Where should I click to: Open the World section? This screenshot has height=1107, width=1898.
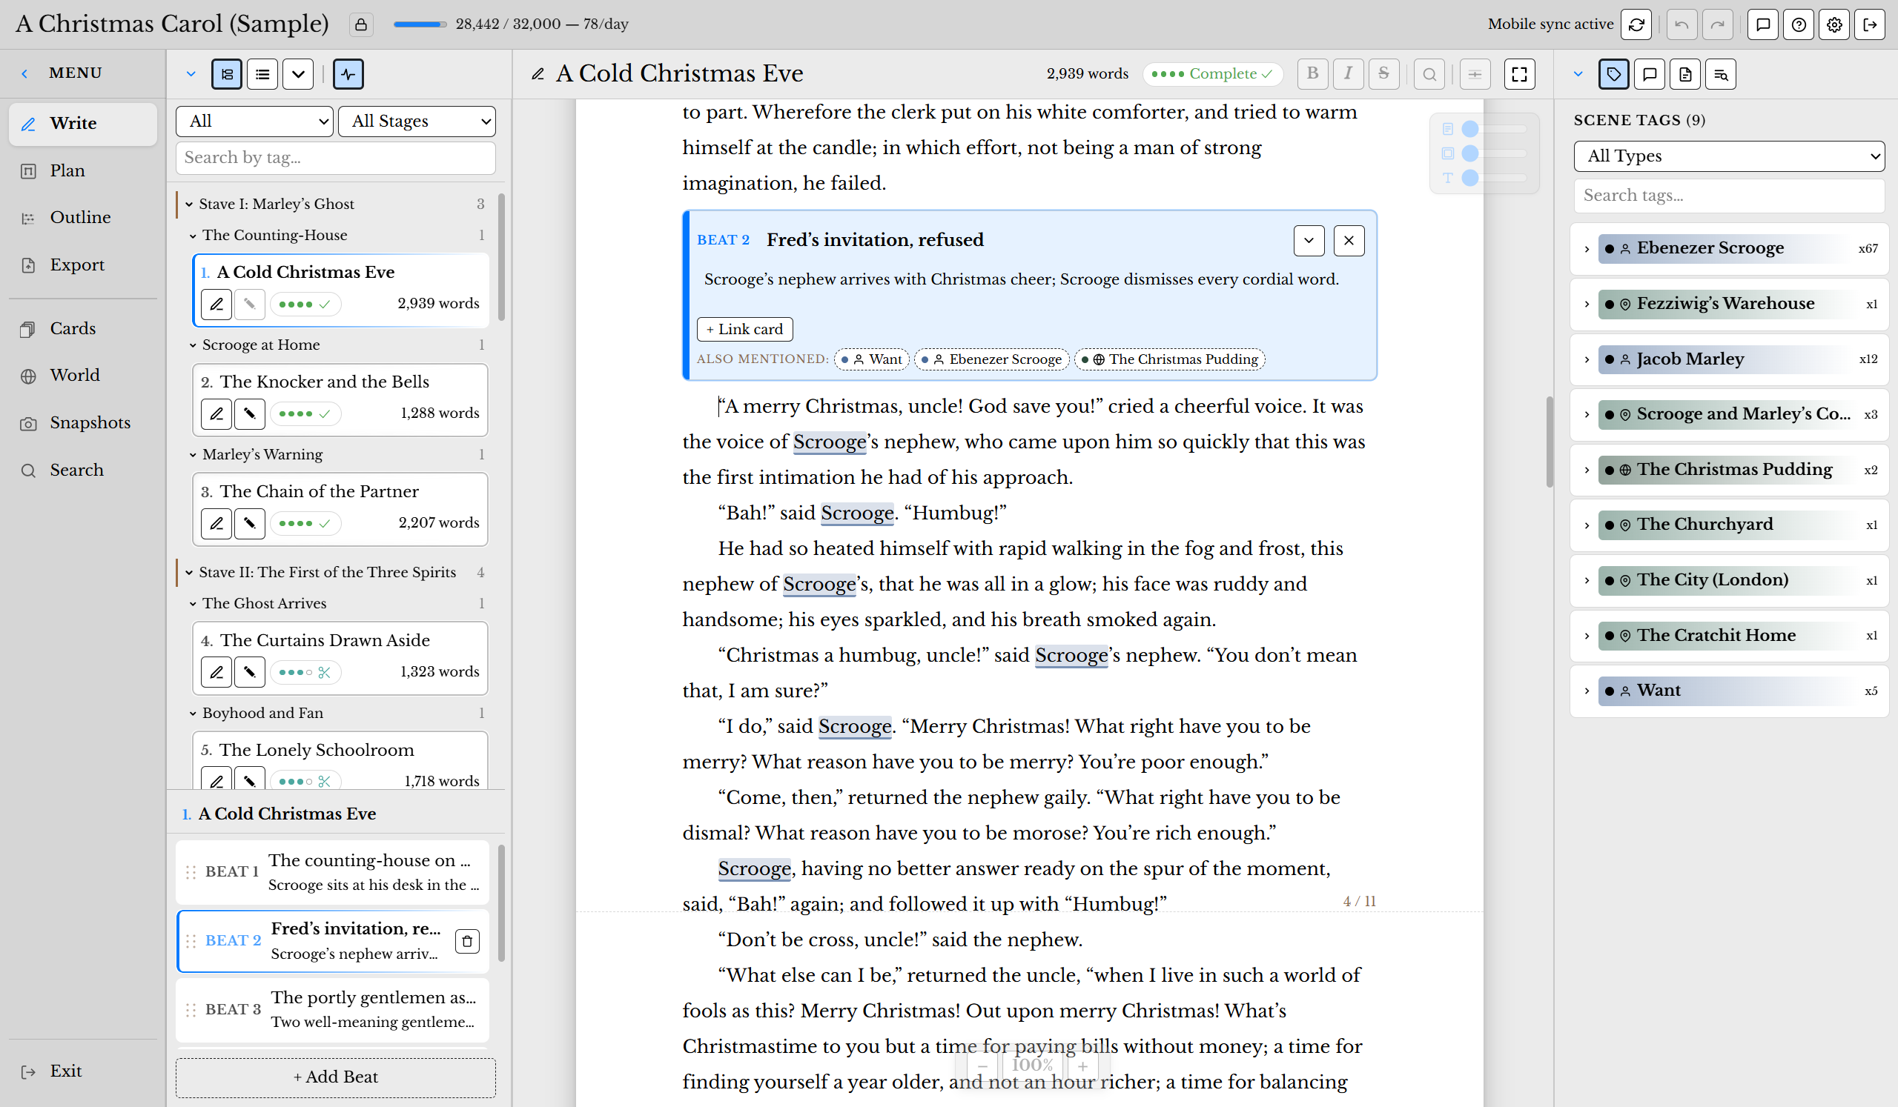coord(83,376)
